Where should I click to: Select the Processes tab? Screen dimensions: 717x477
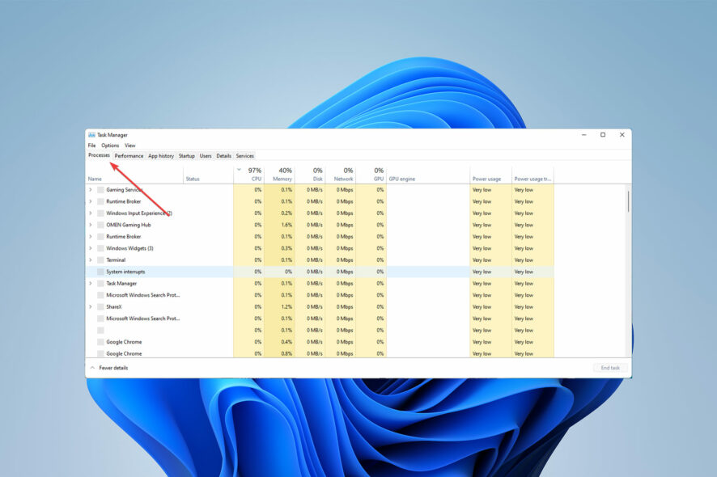100,155
